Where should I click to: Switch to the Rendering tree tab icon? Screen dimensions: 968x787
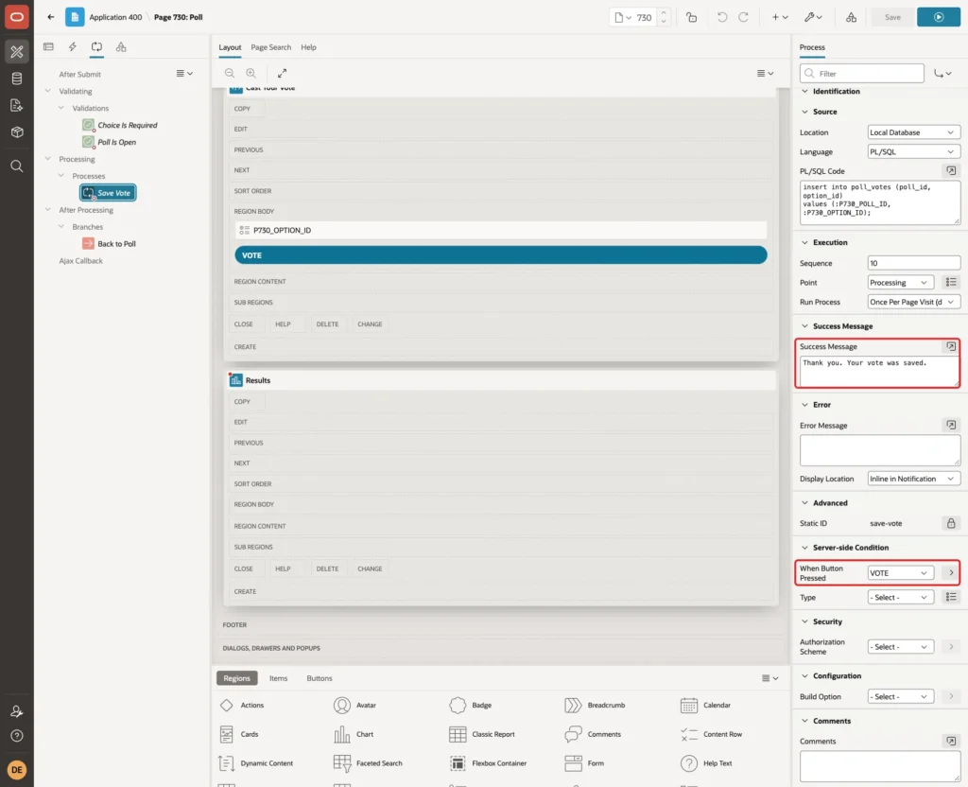(x=48, y=47)
